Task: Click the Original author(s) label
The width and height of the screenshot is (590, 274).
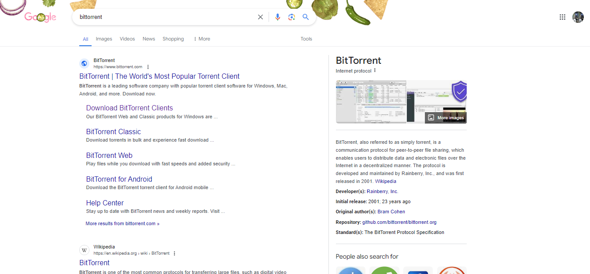Action: pyautogui.click(x=356, y=212)
